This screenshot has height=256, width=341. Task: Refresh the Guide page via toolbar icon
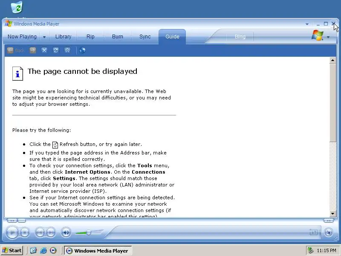click(56, 50)
